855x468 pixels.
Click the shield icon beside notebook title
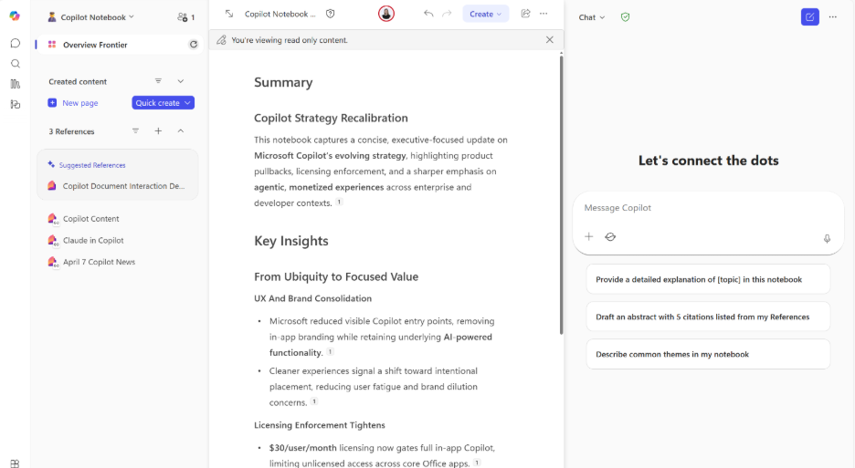[x=331, y=15]
